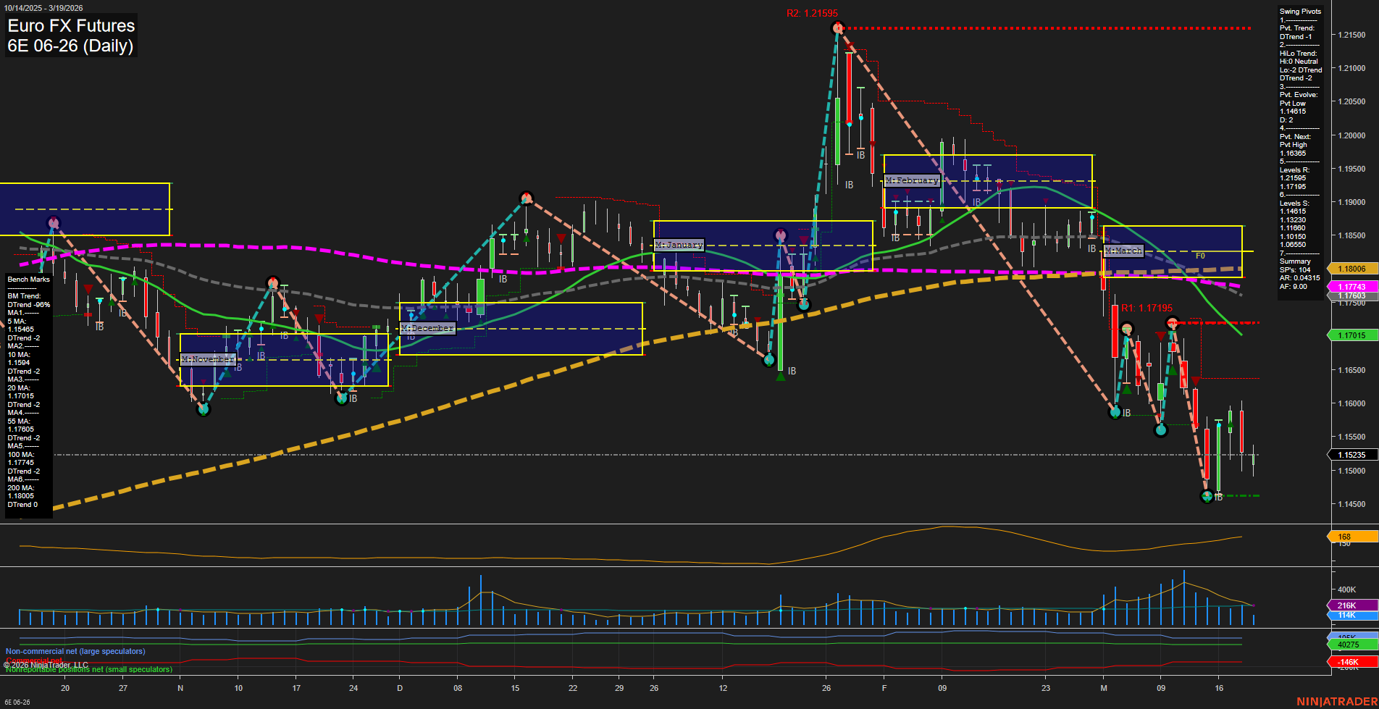Select the orange-ringed pivot dot above December rally

(x=526, y=196)
